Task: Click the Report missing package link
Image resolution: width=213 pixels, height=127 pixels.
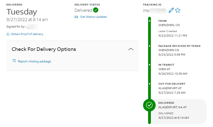Action: (x=34, y=61)
